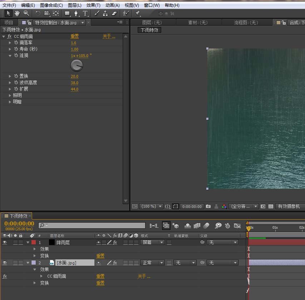305x300 pixels.
Task: Select the Hand tool in the toolbar
Action: [x=17, y=13]
